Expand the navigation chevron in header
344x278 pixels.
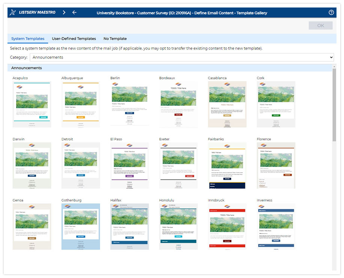click(x=64, y=12)
